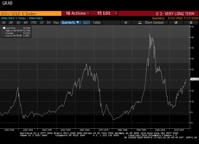Click the line chart type icon
This screenshot has width=199, height=144.
point(86,23)
